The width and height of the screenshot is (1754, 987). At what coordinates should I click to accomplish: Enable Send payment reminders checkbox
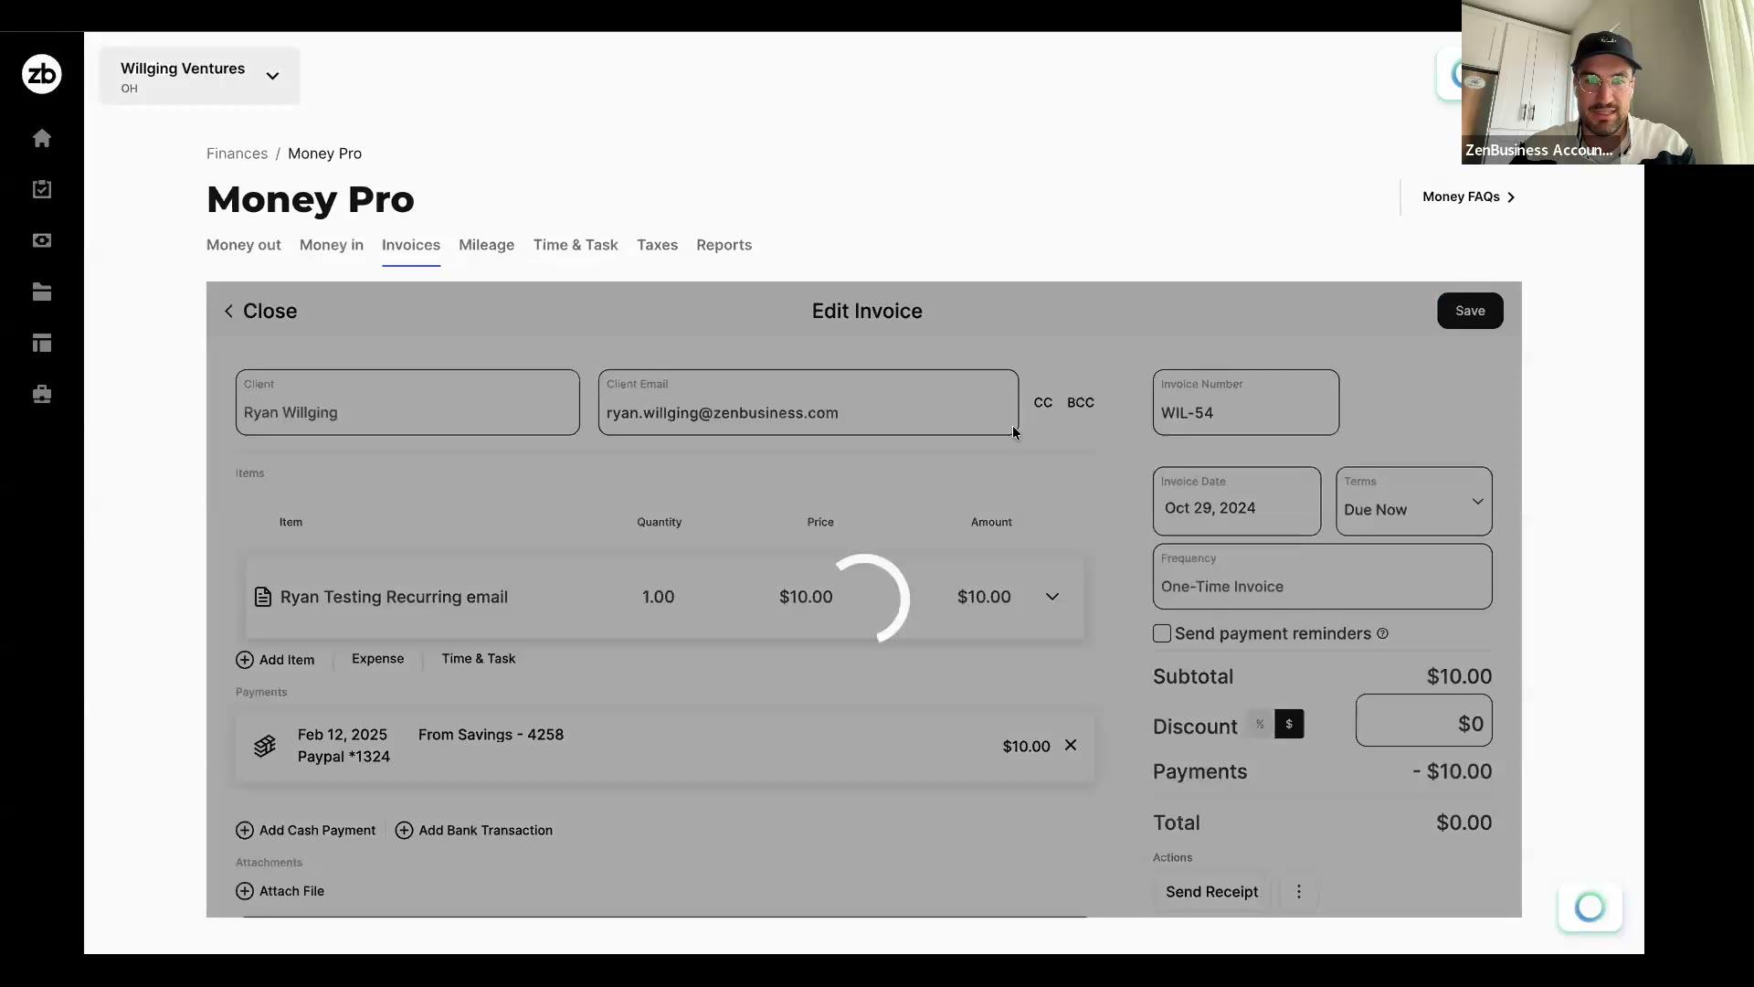1162,633
